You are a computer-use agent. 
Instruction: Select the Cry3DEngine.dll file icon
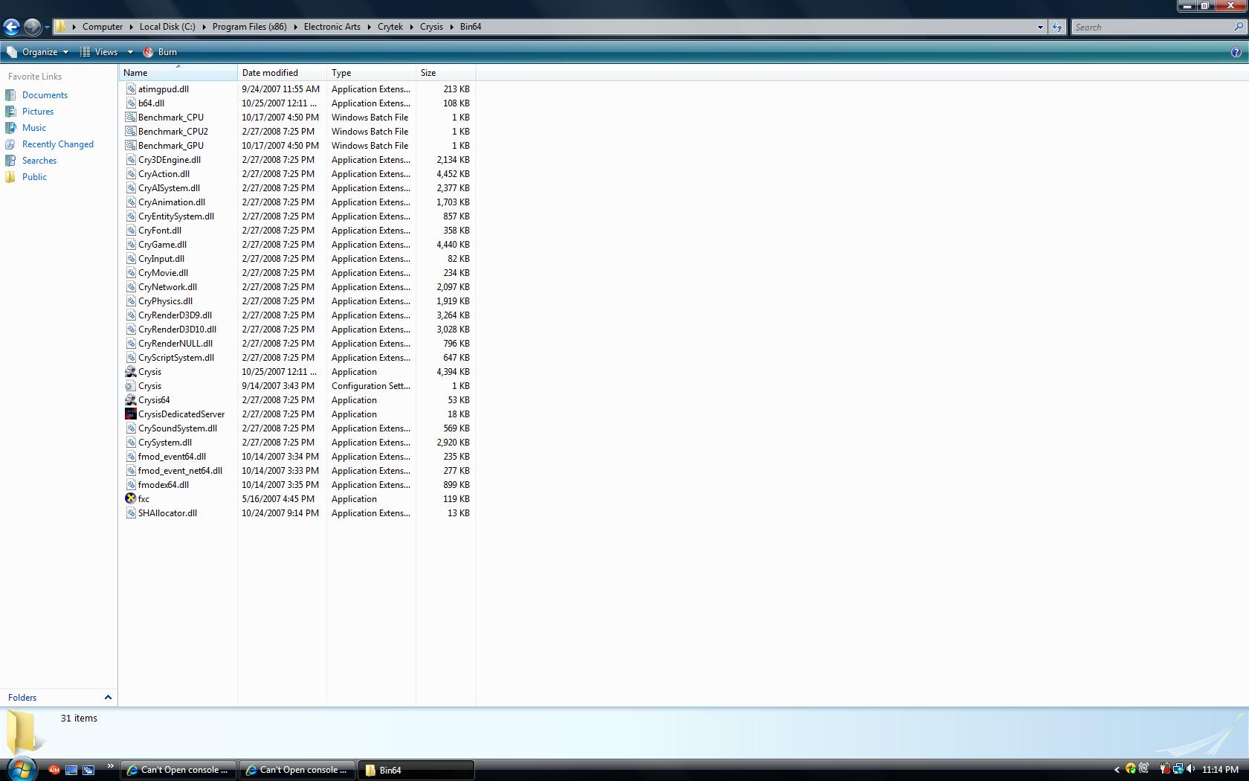point(131,160)
